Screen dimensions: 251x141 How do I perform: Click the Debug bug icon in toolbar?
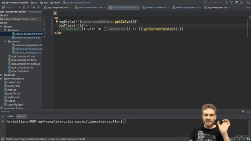(215, 2)
